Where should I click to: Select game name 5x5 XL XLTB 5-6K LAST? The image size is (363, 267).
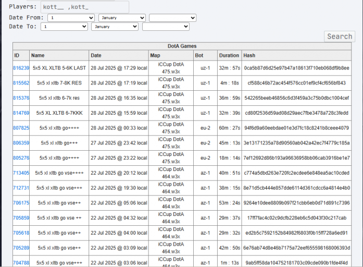(x=59, y=68)
